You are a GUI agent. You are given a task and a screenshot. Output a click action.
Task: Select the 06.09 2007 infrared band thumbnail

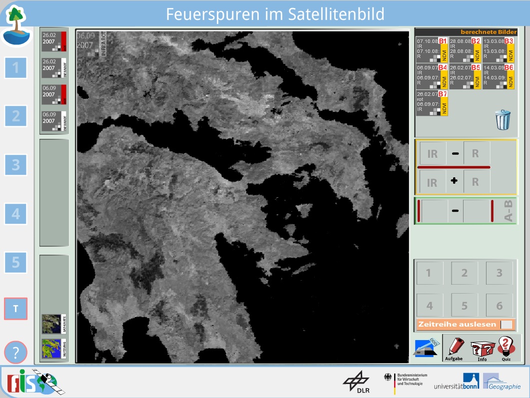pos(54,121)
